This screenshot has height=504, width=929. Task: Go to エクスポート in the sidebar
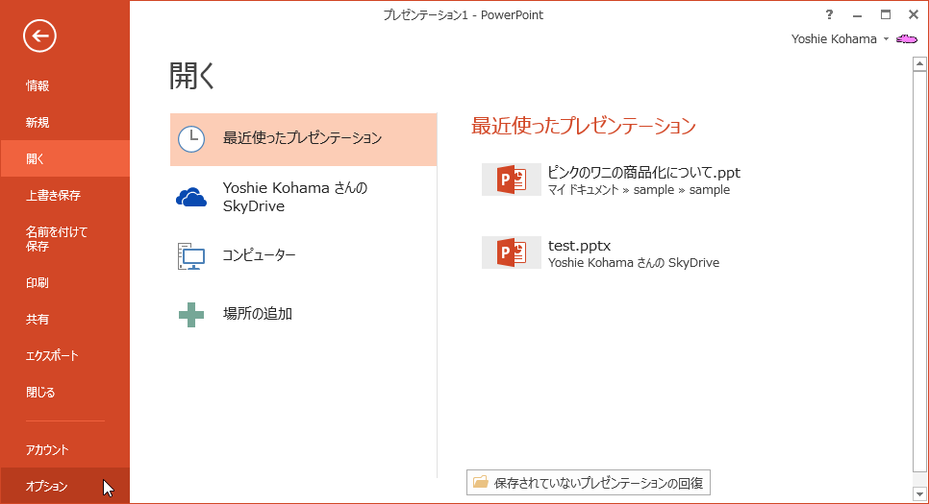click(64, 355)
